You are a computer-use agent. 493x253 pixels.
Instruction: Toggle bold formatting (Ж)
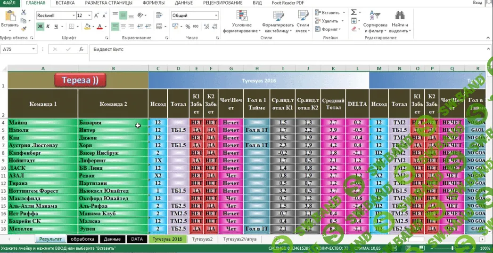pyautogui.click(x=40, y=27)
